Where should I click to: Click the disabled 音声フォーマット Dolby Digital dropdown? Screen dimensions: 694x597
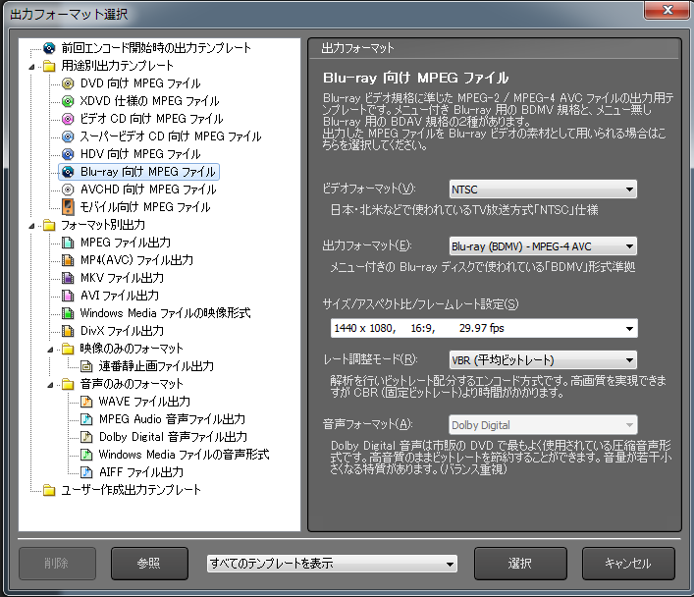(543, 425)
